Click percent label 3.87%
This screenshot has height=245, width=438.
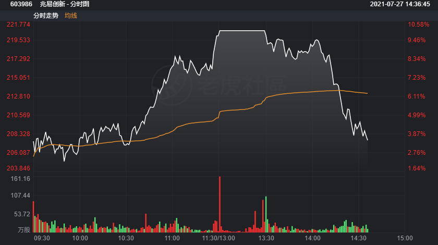click(x=417, y=134)
